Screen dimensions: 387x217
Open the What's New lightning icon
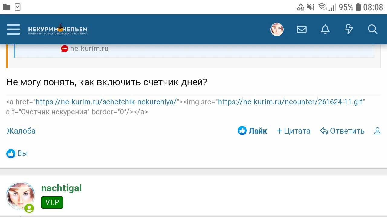coord(349,29)
